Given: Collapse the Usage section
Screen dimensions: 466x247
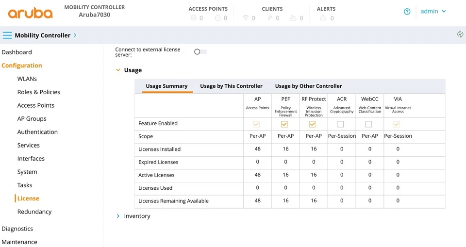Looking at the screenshot, I should (x=118, y=70).
